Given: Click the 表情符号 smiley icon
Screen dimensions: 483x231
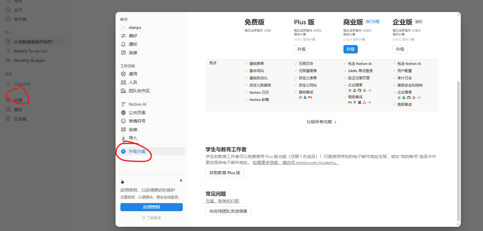Looking at the screenshot, I should pos(123,121).
